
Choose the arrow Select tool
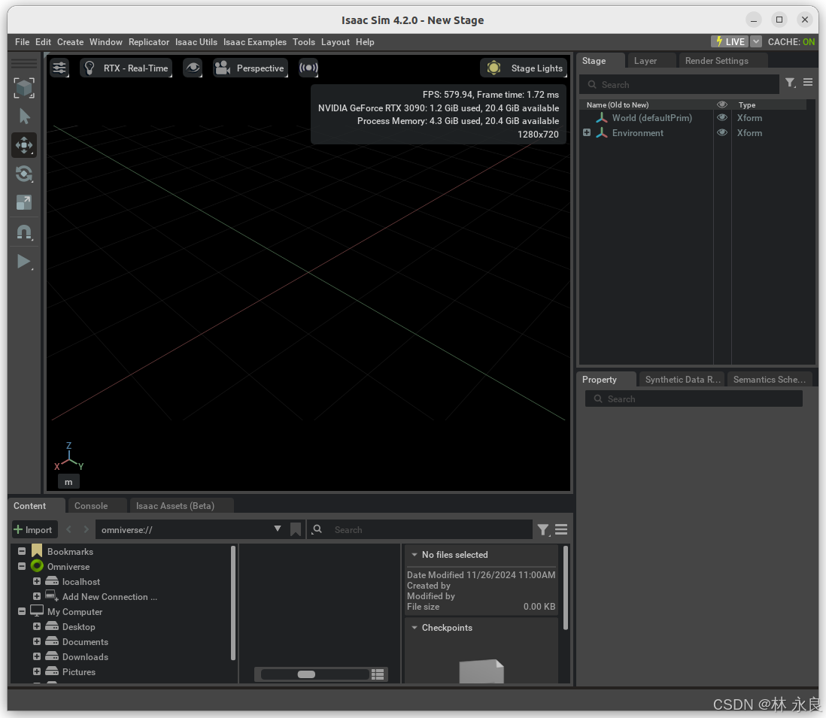(24, 117)
